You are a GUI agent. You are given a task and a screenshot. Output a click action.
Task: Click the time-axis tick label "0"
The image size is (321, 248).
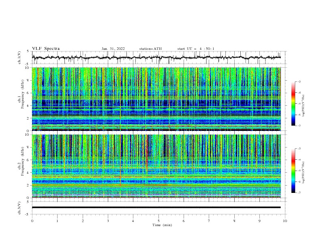(32, 221)
